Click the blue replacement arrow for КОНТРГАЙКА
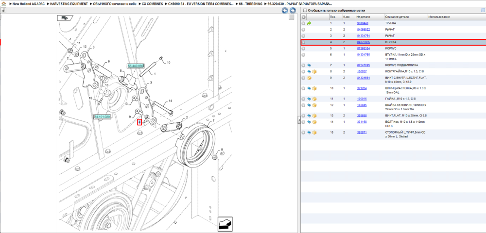 tap(309, 71)
